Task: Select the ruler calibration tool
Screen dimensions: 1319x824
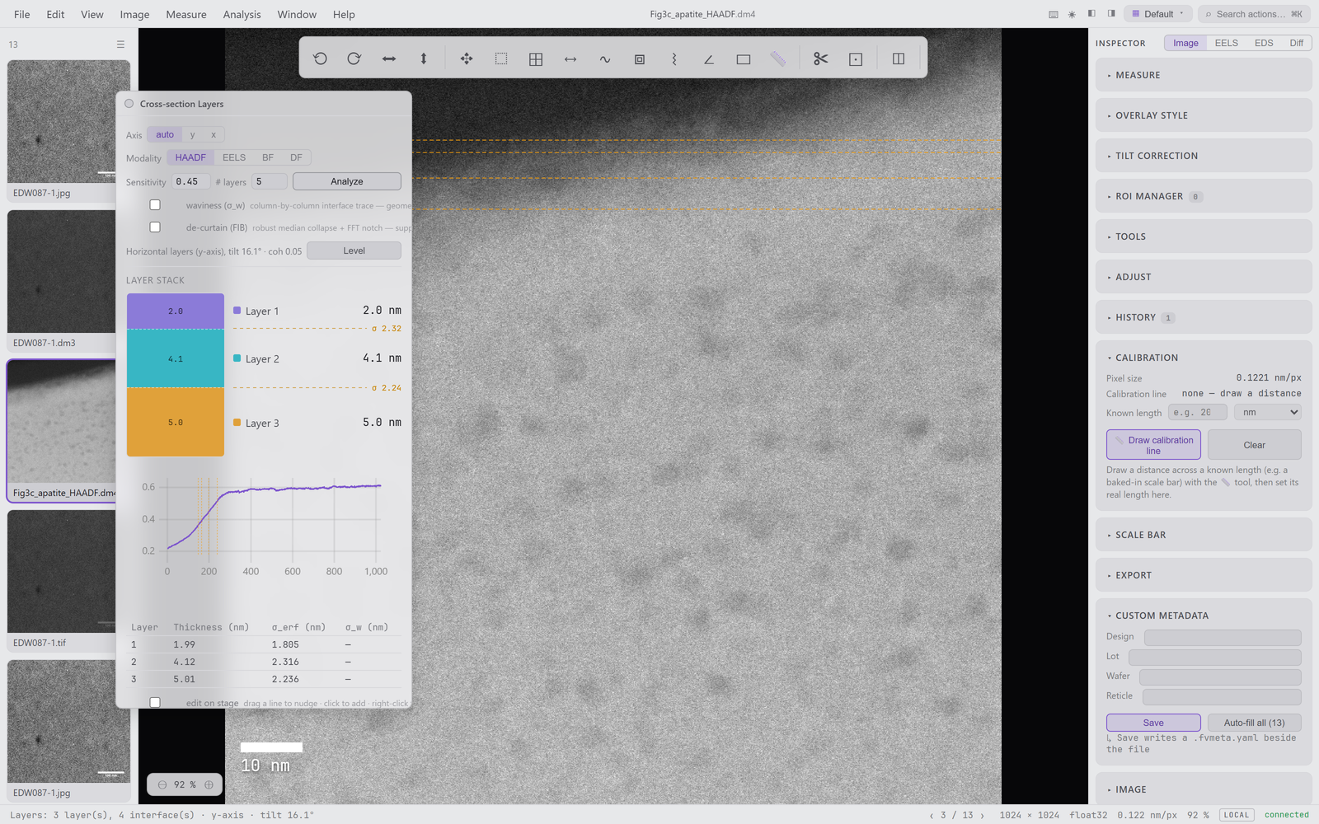Action: tap(778, 59)
